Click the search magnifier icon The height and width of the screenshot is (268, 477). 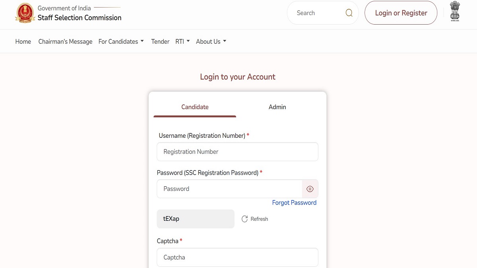[349, 13]
